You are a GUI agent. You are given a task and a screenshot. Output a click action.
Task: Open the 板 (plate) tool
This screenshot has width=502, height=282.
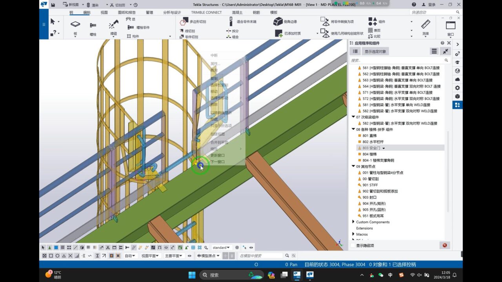click(x=75, y=27)
